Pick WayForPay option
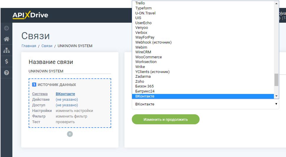The image size is (286, 157). pos(203,37)
